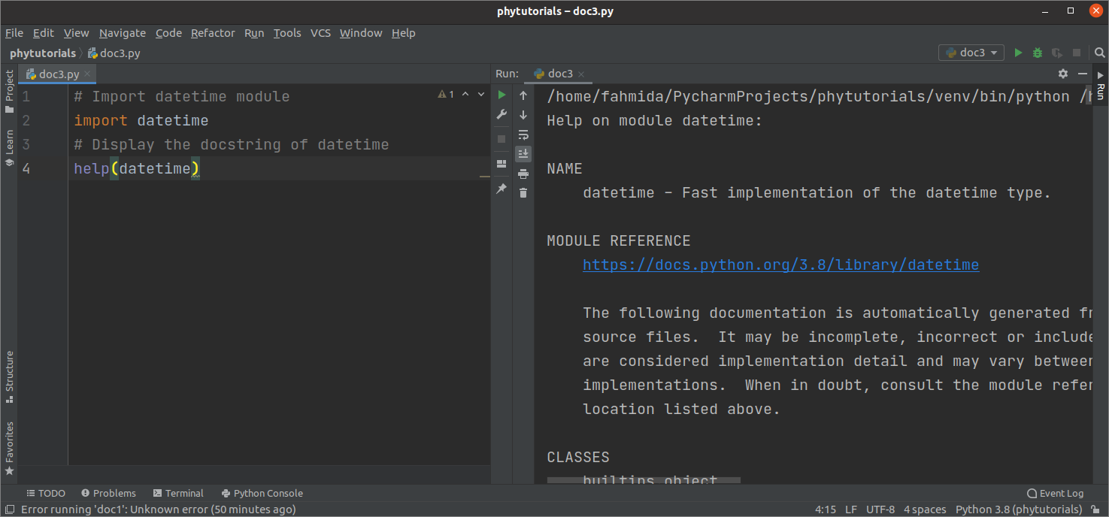The image size is (1109, 517).
Task: Open the Help menu
Action: tap(404, 33)
